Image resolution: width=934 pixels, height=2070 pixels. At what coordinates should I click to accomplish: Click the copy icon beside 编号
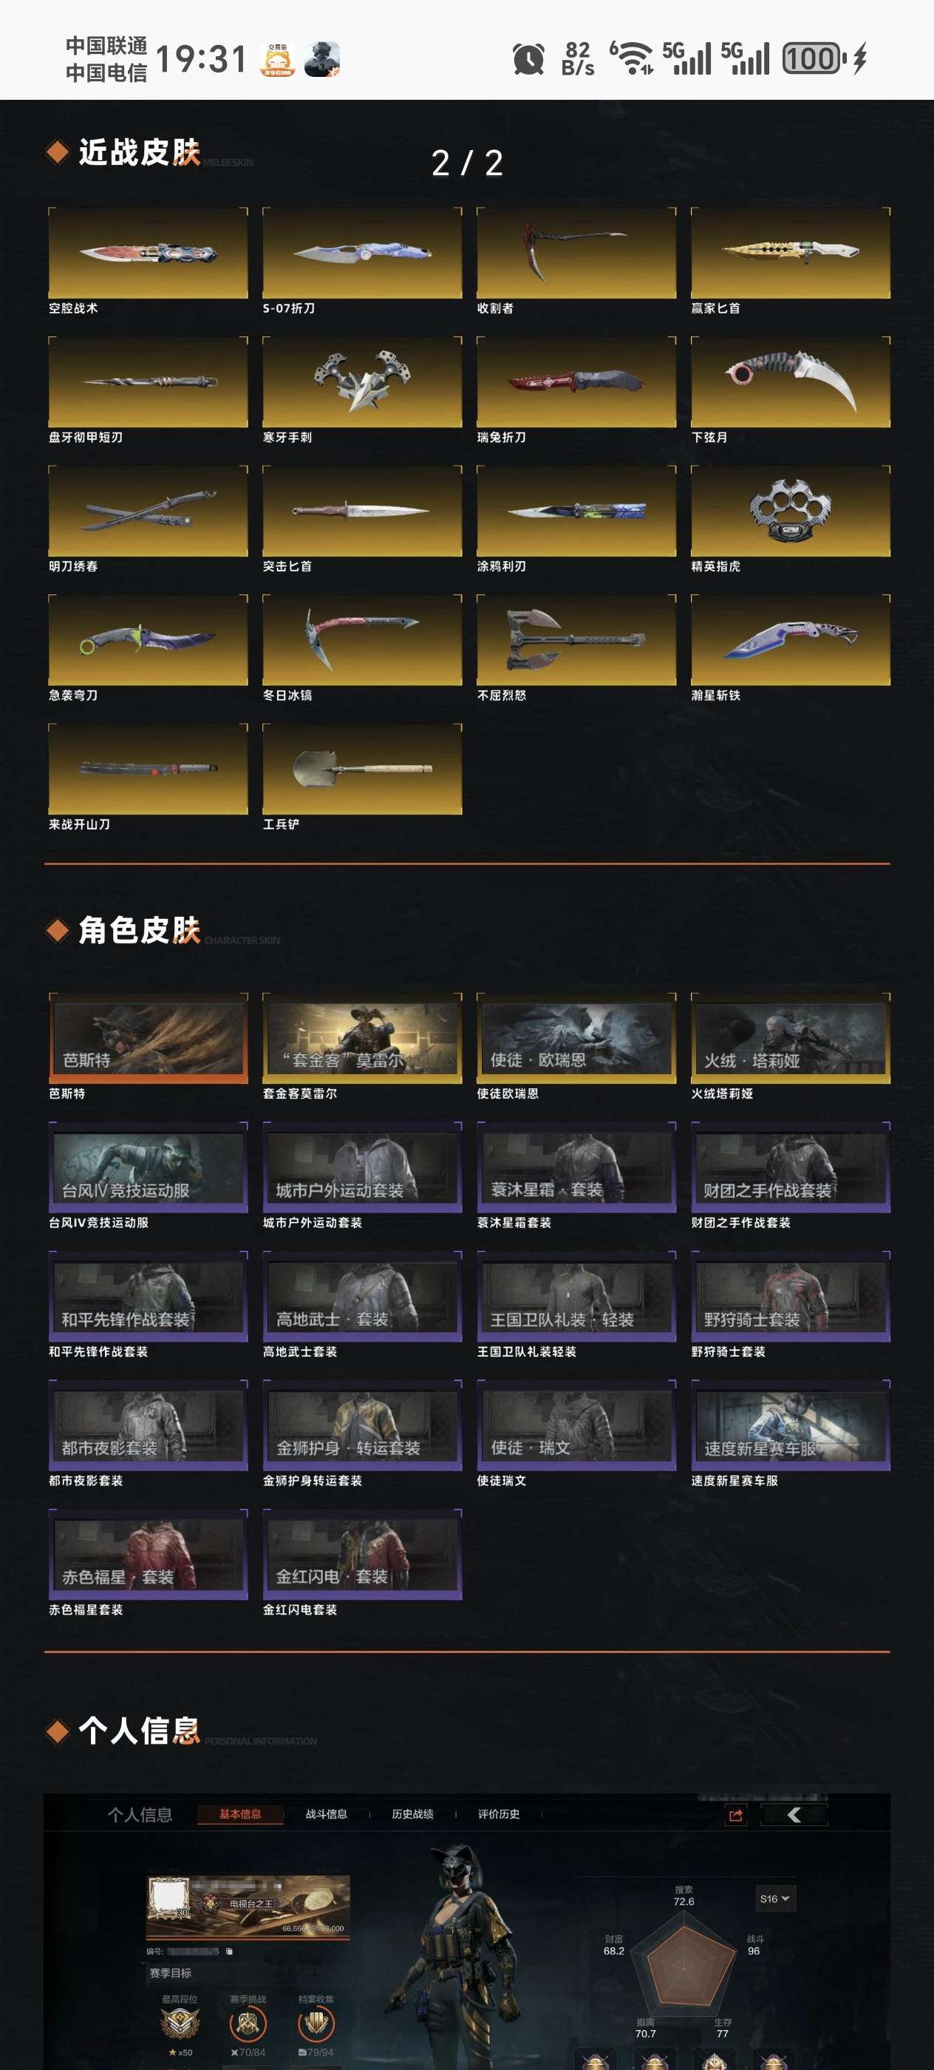tap(229, 1950)
